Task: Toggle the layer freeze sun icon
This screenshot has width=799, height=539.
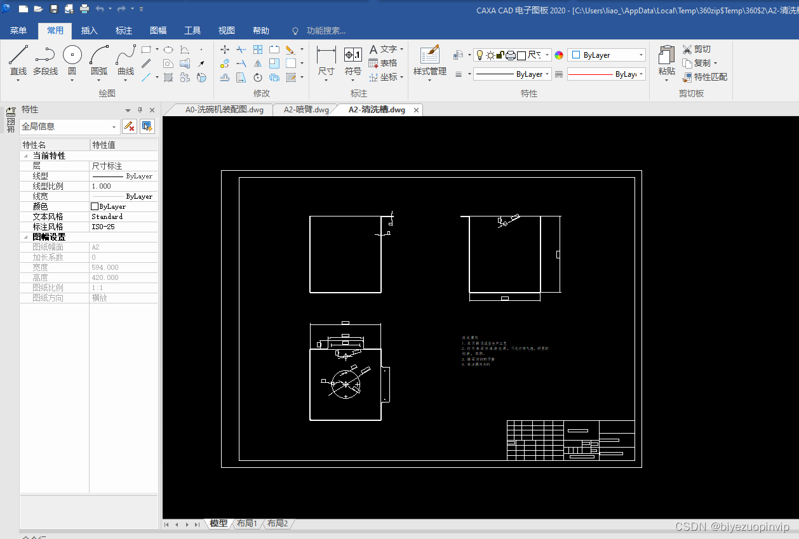Action: (x=490, y=55)
